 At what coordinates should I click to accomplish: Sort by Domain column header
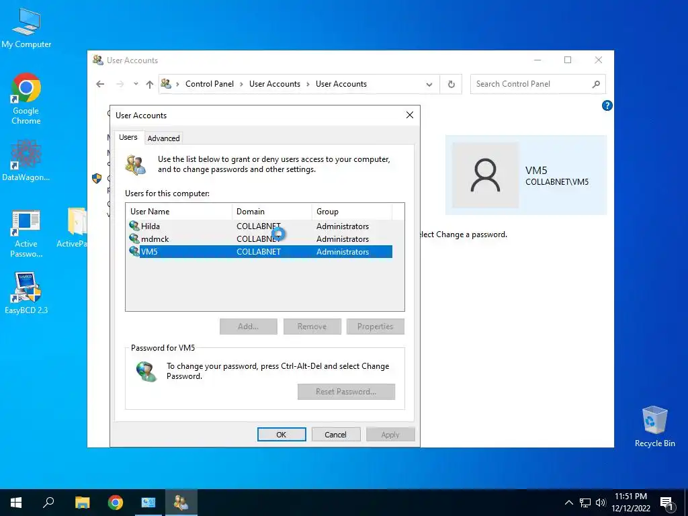pos(271,212)
